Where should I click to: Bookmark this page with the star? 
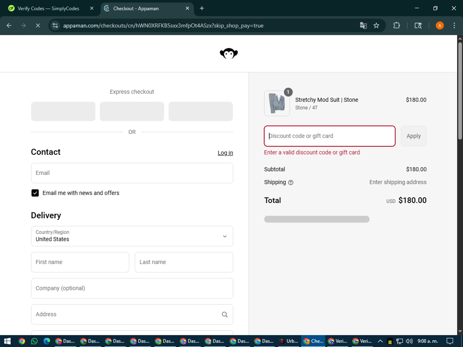click(376, 26)
